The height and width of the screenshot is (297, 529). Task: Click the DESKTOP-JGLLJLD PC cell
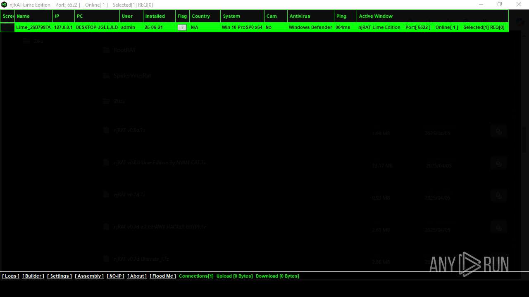[x=97, y=27]
